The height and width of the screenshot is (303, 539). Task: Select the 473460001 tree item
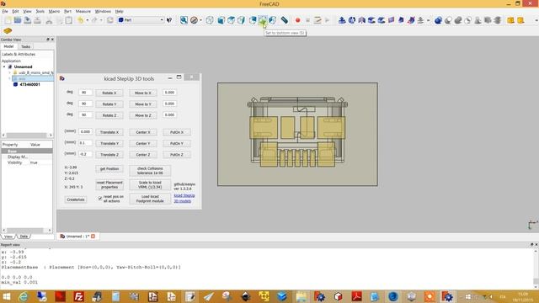point(29,84)
